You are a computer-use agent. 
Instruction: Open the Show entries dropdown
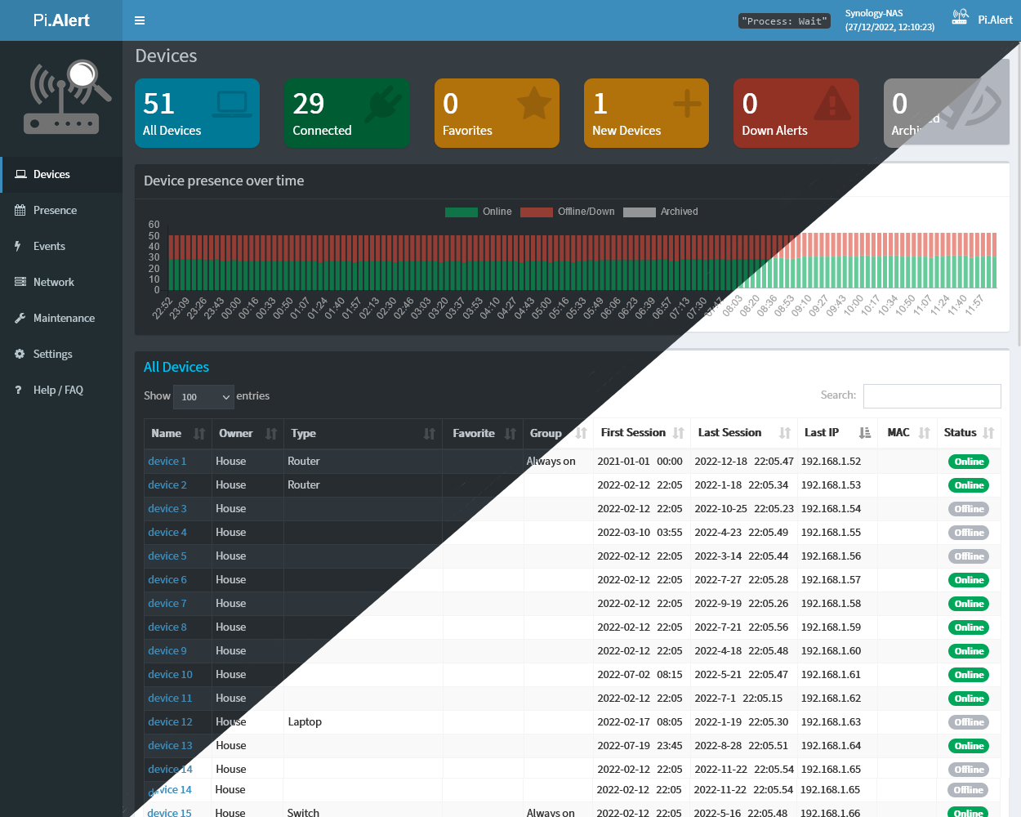[203, 397]
